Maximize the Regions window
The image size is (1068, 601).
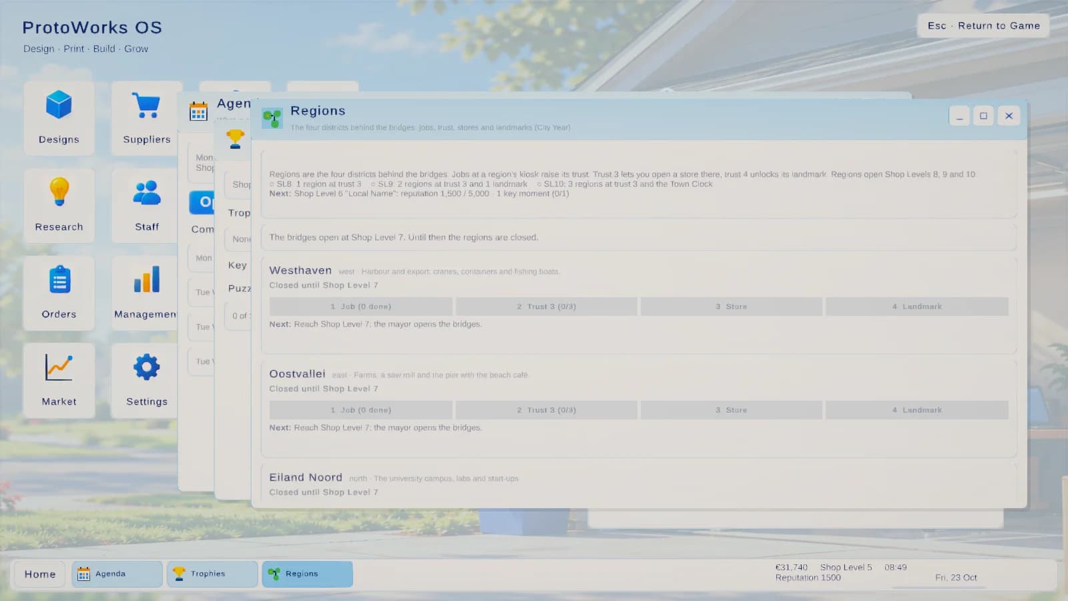pyautogui.click(x=983, y=116)
